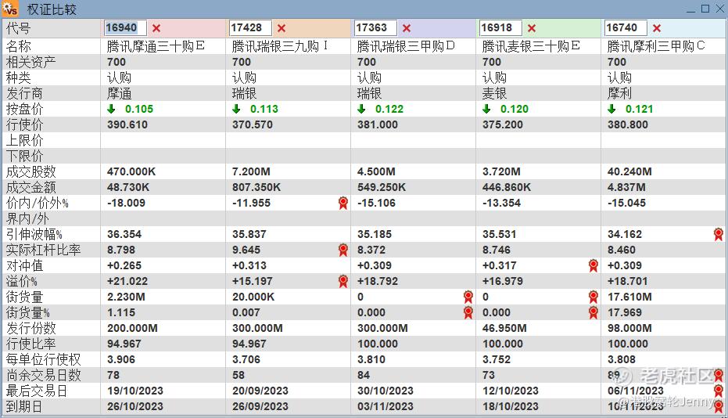This screenshot has width=728, height=418.
Task: Click strike price 381.000
Action: [x=378, y=124]
